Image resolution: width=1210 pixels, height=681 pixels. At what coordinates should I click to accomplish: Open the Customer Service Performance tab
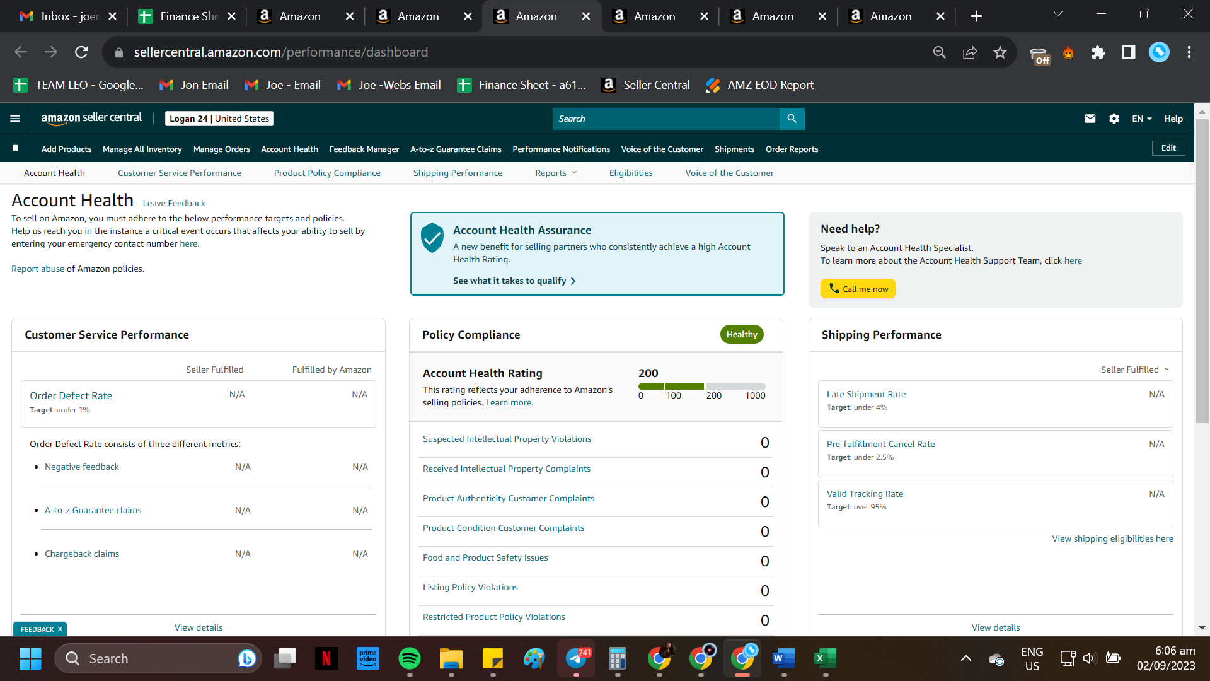(x=180, y=173)
